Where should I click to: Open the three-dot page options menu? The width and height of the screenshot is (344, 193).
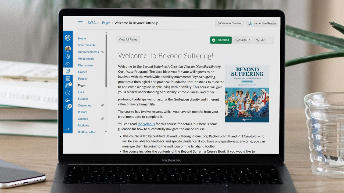click(271, 40)
